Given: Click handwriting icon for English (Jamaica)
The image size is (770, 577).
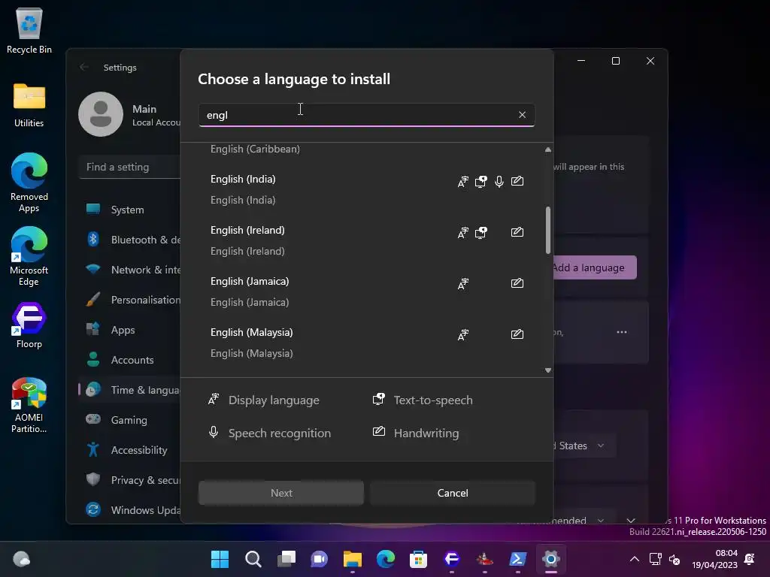Looking at the screenshot, I should pyautogui.click(x=517, y=283).
